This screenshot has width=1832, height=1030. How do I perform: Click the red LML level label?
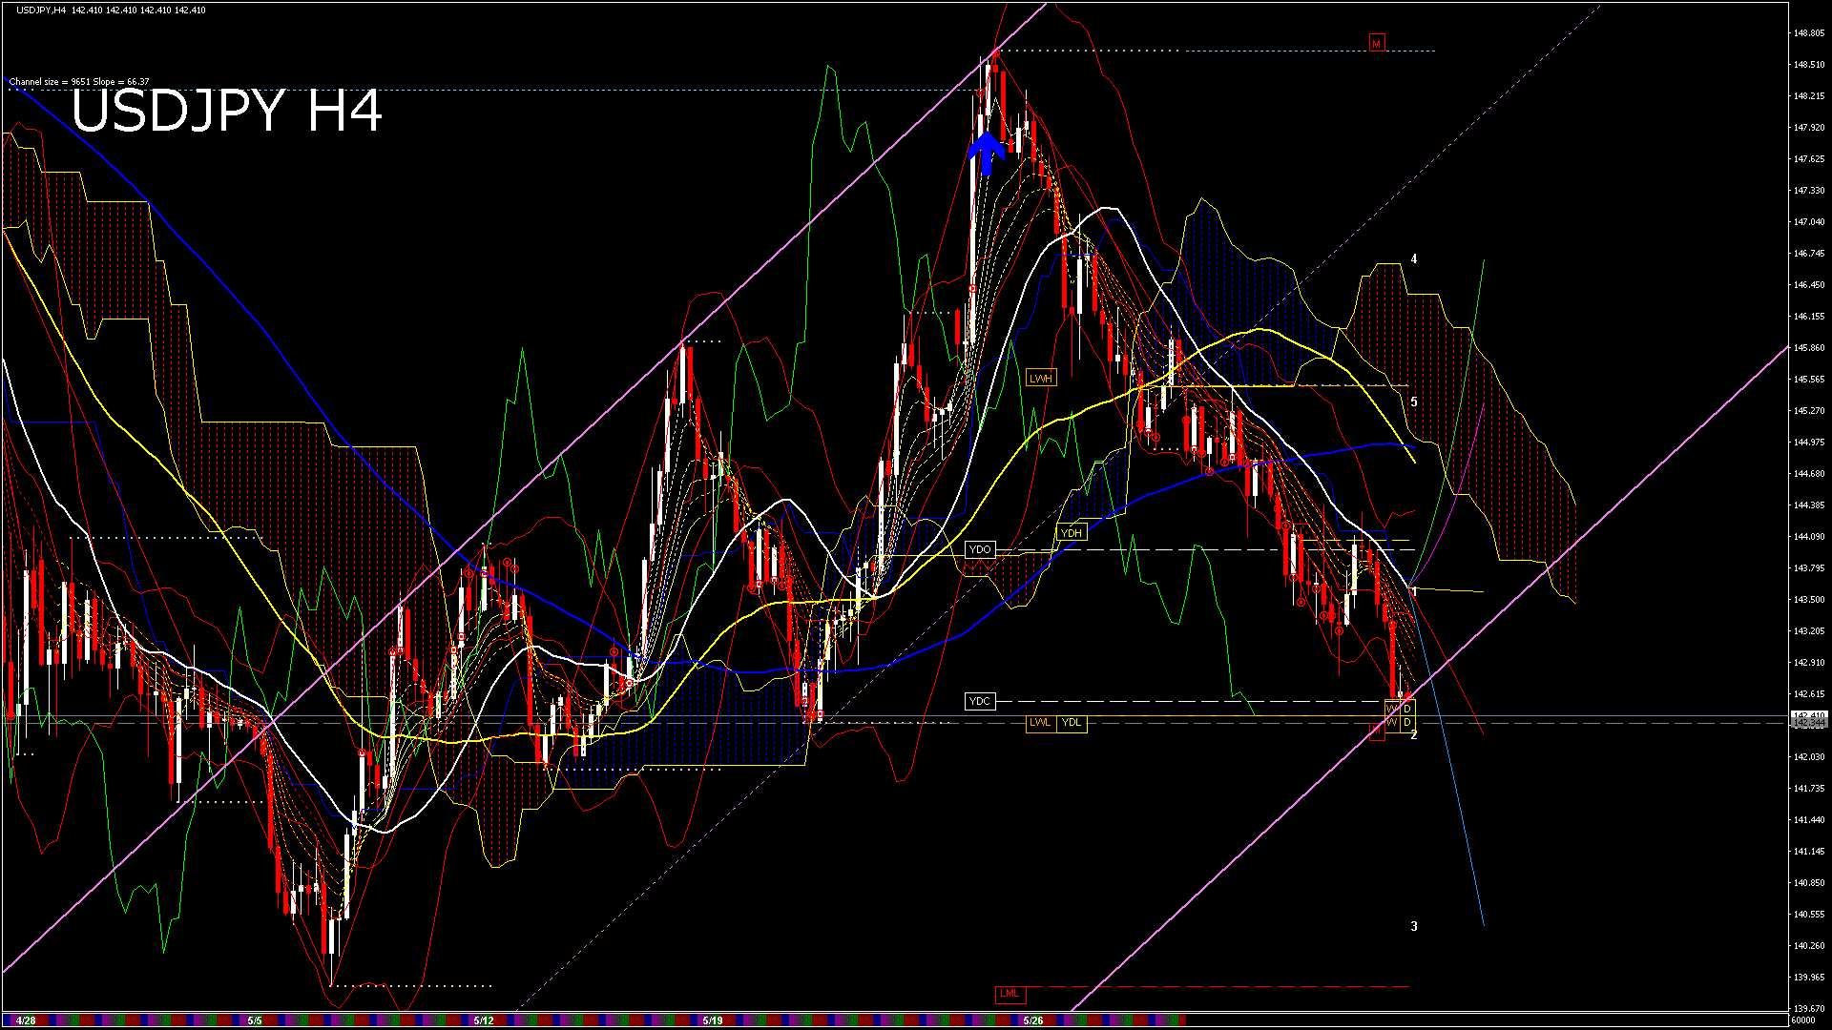click(1009, 994)
